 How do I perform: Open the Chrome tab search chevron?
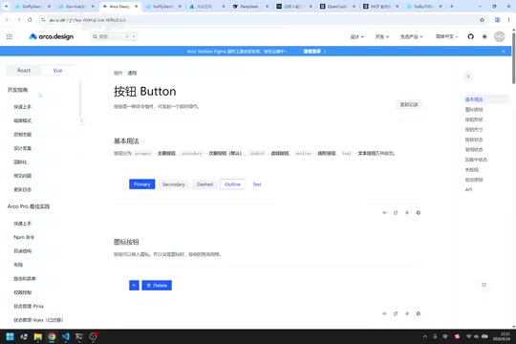click(6, 7)
